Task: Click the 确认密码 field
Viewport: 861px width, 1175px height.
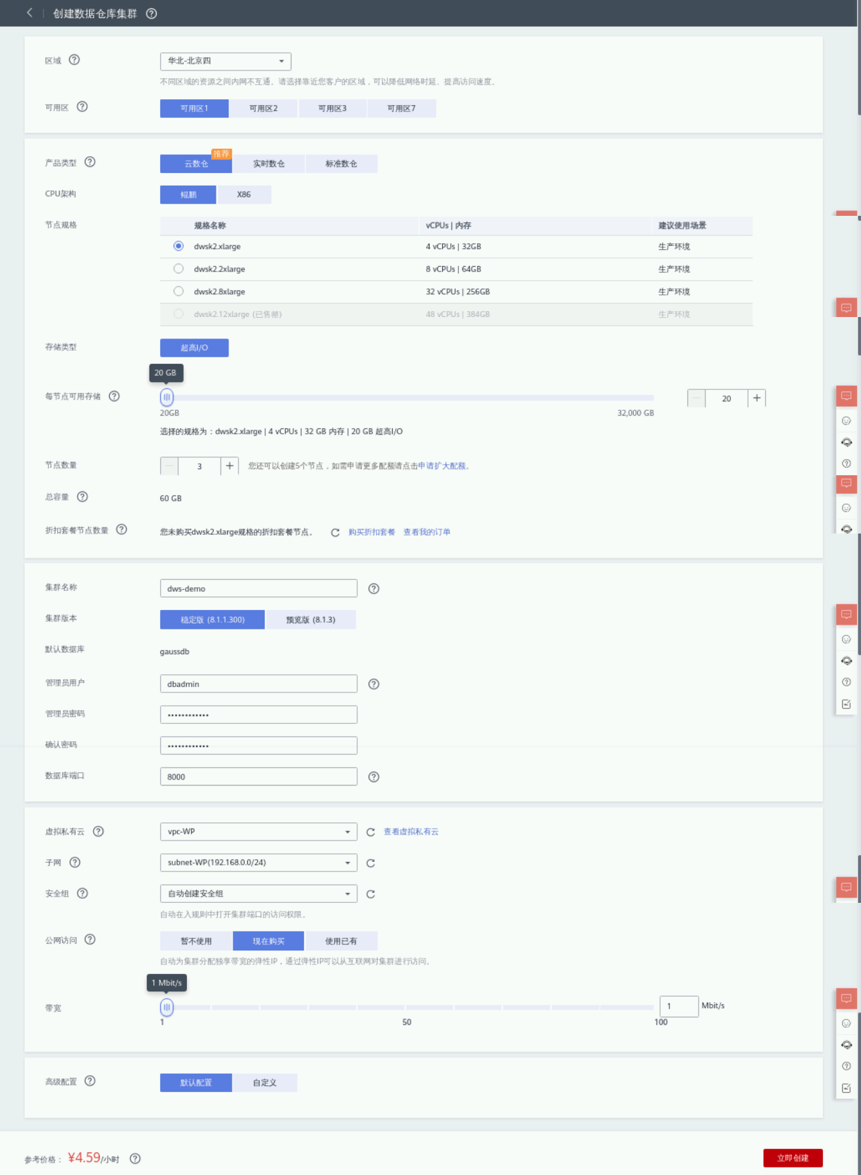Action: [259, 745]
